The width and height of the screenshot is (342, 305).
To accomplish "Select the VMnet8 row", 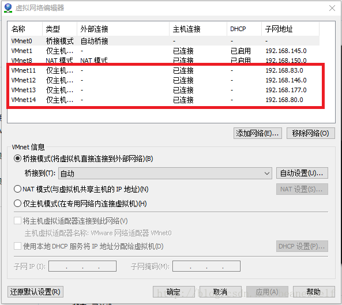I will 165,60.
